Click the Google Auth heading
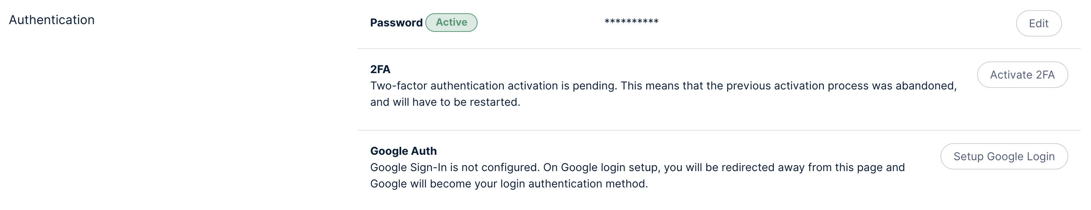The width and height of the screenshot is (1091, 210). coord(403,151)
